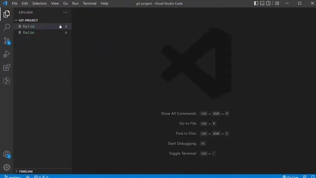Open the Extensions view
Image resolution: width=316 pixels, height=178 pixels.
[6, 67]
